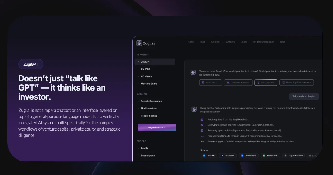Click the loading dots beside 'Generating your Co-Pilot analysis'

[x=202, y=142]
